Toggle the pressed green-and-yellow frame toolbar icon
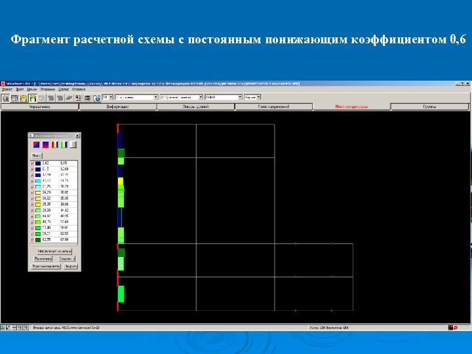The height and width of the screenshot is (354, 472). 33,98
